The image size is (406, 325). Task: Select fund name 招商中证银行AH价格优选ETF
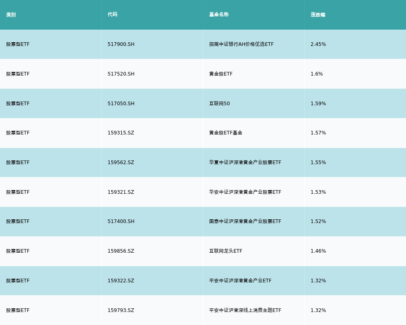241,44
